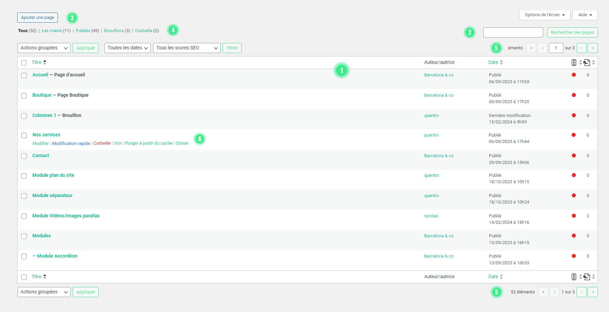
Task: Jump to last page using bottom double-arrow
Action: [592, 292]
